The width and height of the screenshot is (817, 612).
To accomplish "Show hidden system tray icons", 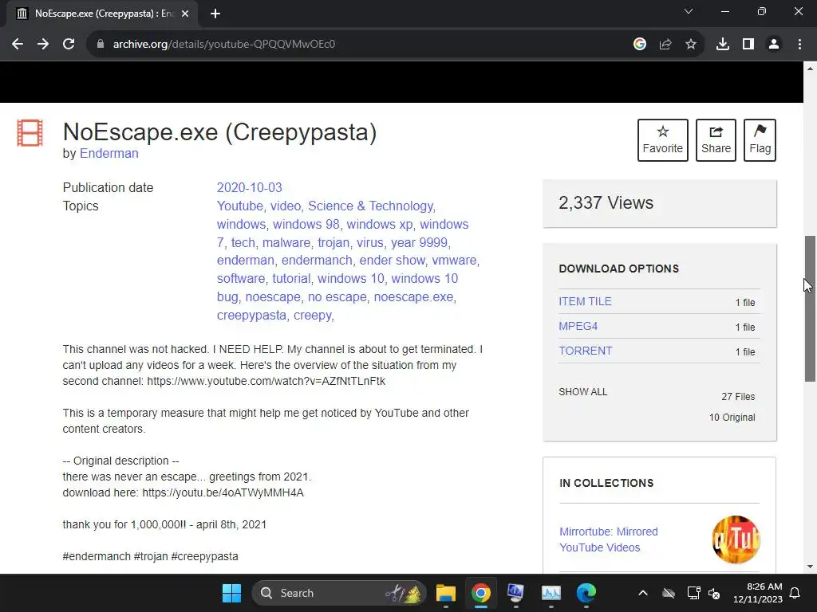I will coord(643,593).
